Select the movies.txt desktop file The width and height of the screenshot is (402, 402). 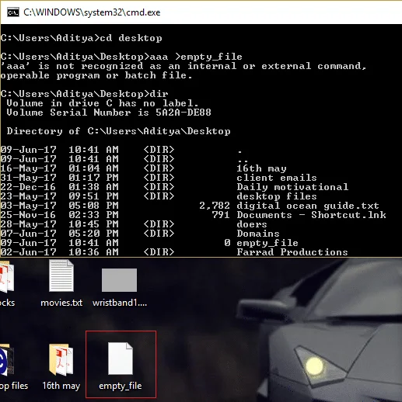61,283
